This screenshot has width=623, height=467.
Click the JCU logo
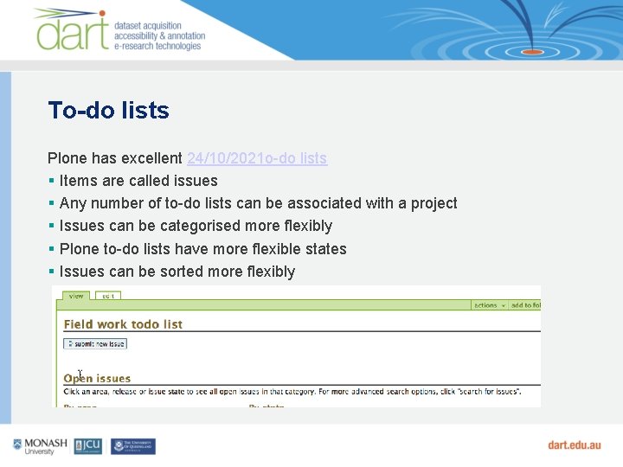pos(88,446)
